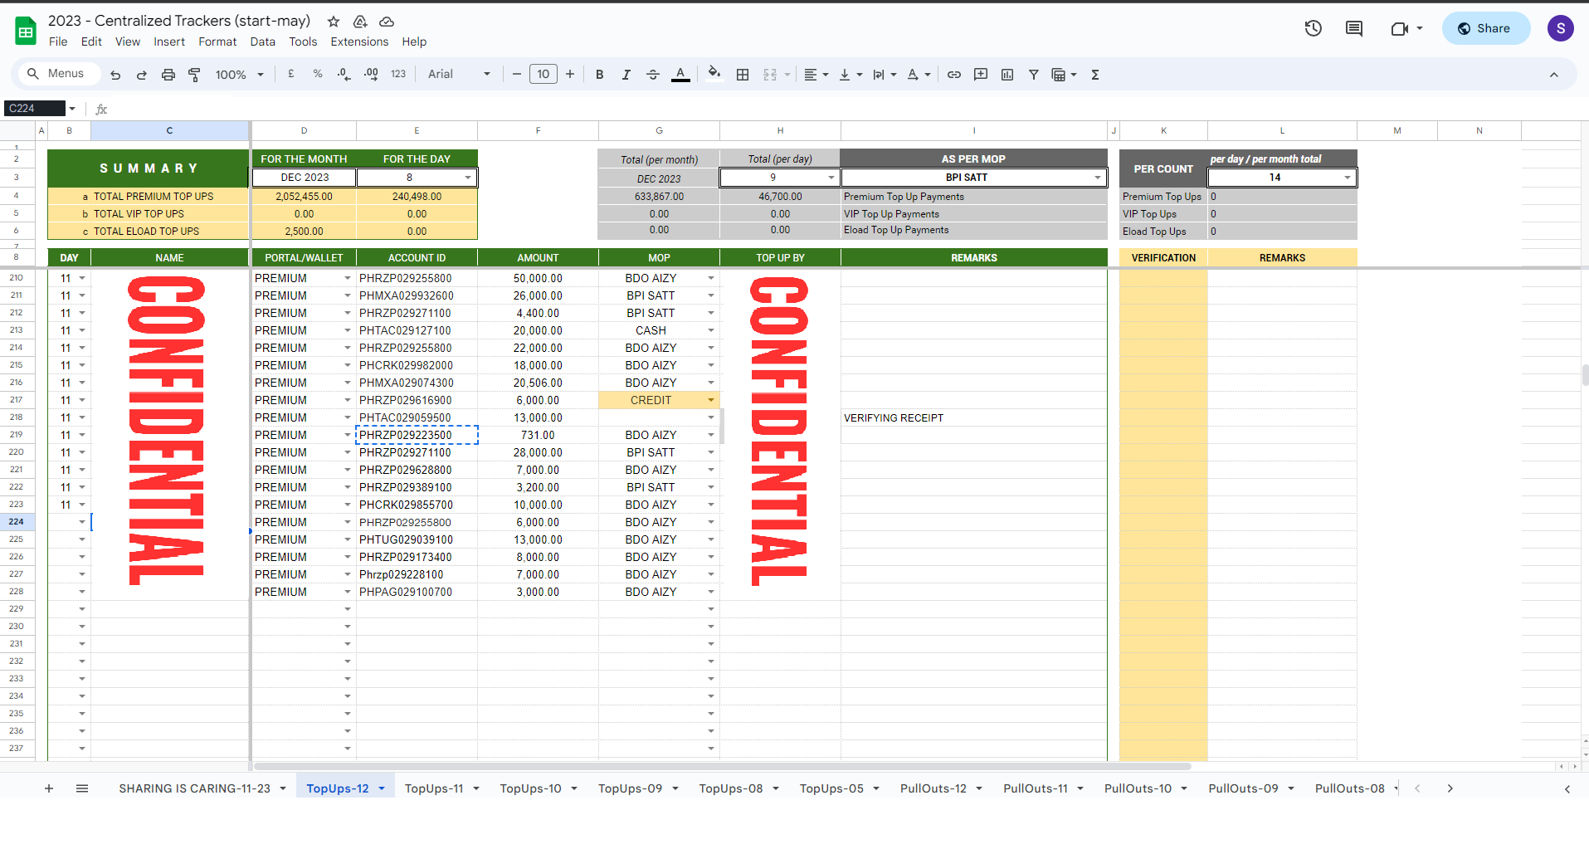The image size is (1589, 849).
Task: Open the Google Sheets home icon
Action: pyautogui.click(x=26, y=32)
